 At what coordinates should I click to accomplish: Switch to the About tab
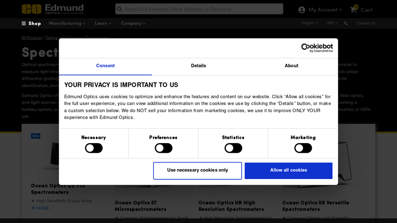(x=291, y=66)
